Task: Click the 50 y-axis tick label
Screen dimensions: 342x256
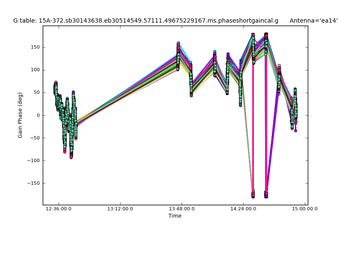Action: coord(36,93)
